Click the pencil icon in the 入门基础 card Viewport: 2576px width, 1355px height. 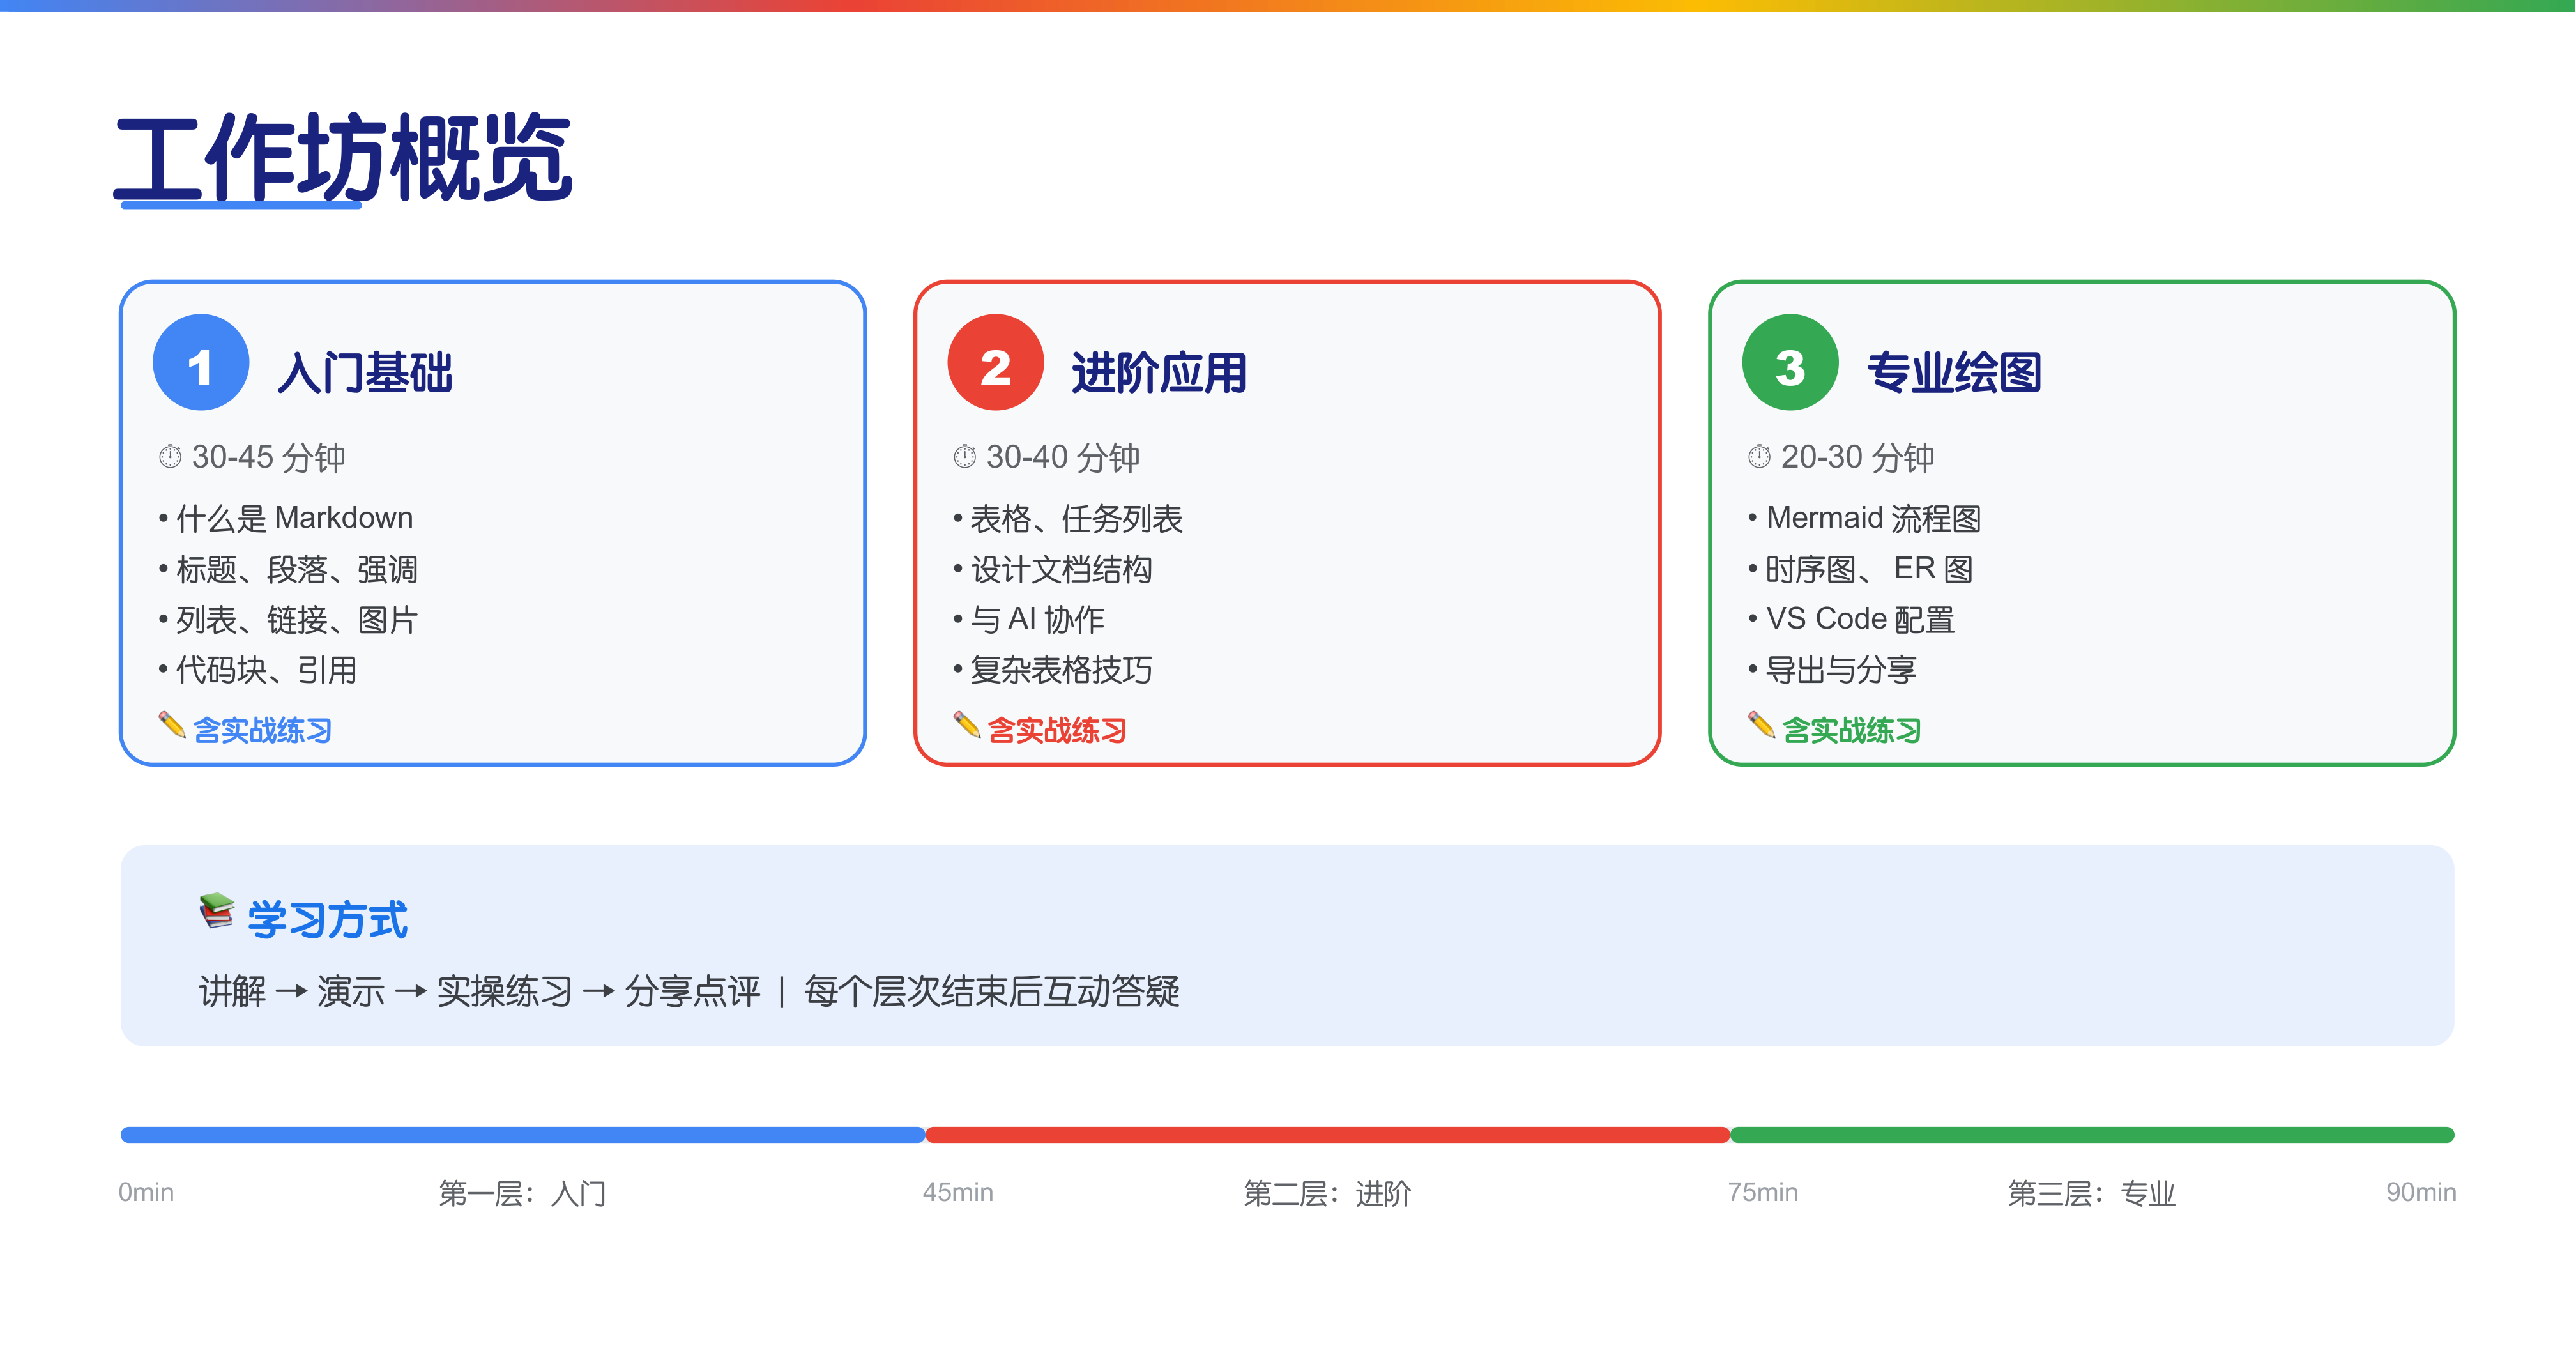(172, 725)
